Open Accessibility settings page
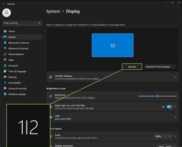Screen dimensions: 182x147 coord(22,83)
